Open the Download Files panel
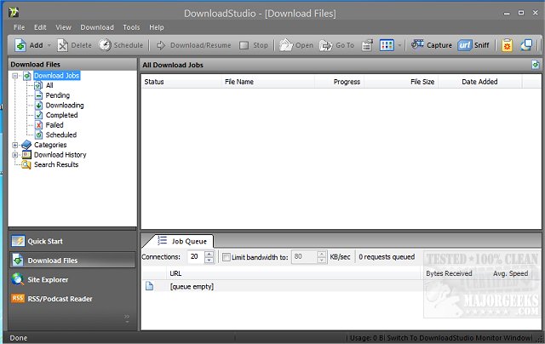This screenshot has width=545, height=344. pos(72,261)
